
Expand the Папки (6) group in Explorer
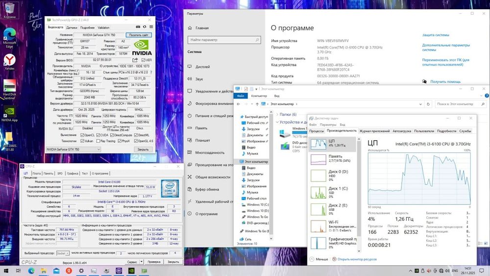tap(277, 114)
